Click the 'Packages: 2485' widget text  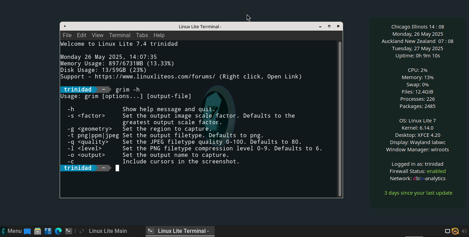(x=418, y=106)
